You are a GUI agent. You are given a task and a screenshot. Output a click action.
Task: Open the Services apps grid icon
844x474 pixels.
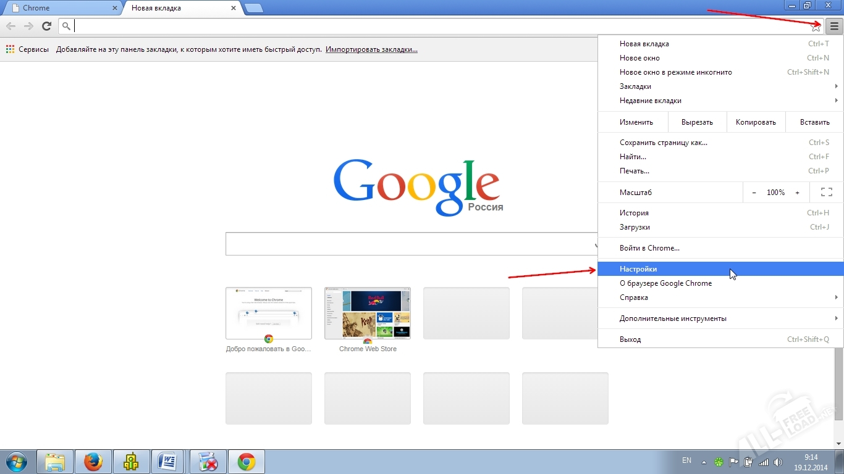click(10, 49)
